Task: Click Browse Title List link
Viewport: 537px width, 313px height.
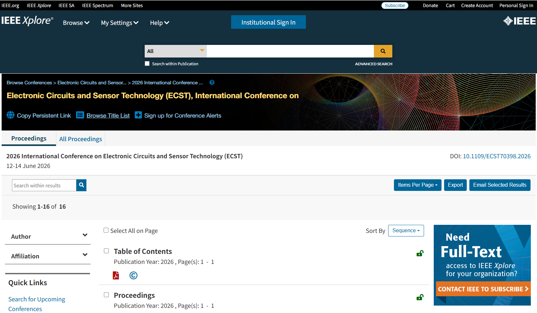Action: click(x=108, y=116)
